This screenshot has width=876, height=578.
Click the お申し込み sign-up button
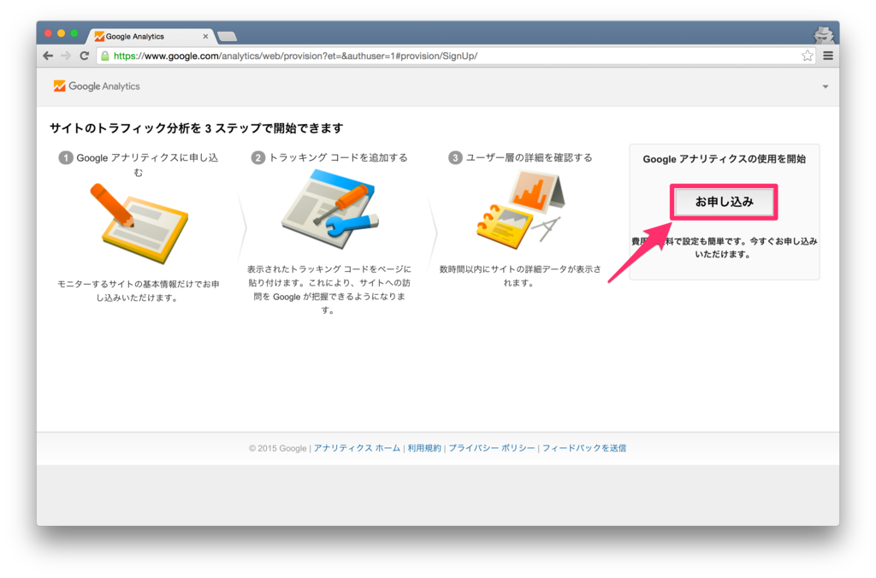tap(724, 202)
